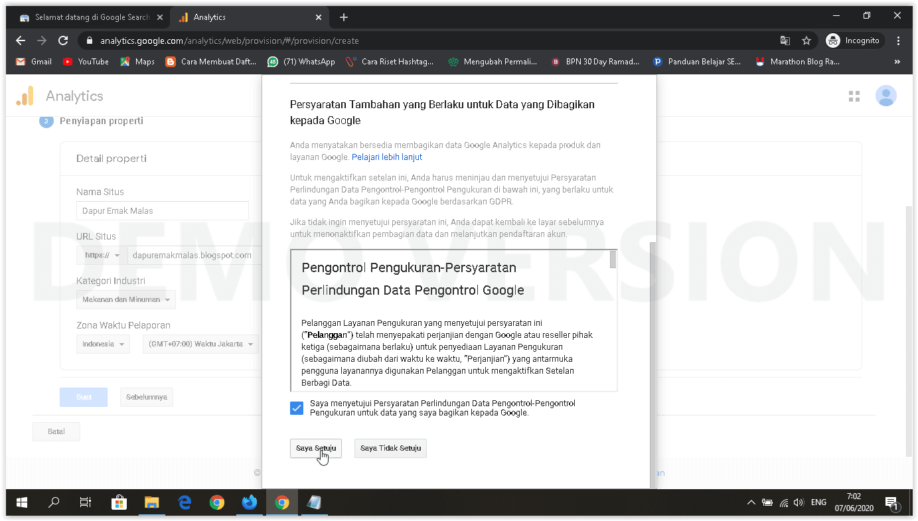Click the Saya Tidak Setuju button
This screenshot has width=918, height=521.
pos(390,448)
